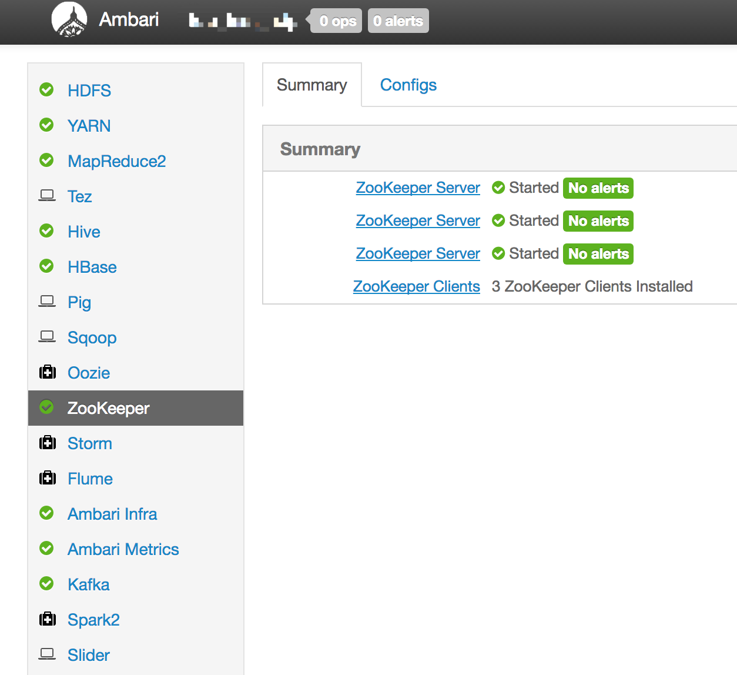Open the Sqoop service
This screenshot has height=675, width=737.
(92, 337)
